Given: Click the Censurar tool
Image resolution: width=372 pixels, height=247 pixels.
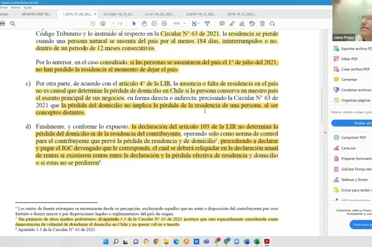Looking at the screenshot, I should point(344,148).
